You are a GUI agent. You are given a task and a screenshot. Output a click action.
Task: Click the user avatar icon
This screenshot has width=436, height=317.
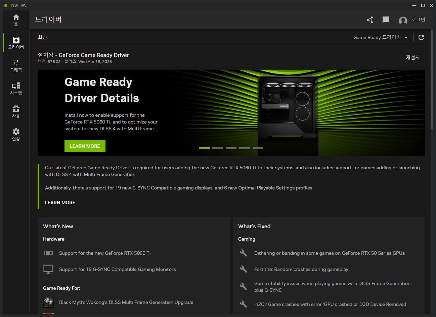pos(403,20)
